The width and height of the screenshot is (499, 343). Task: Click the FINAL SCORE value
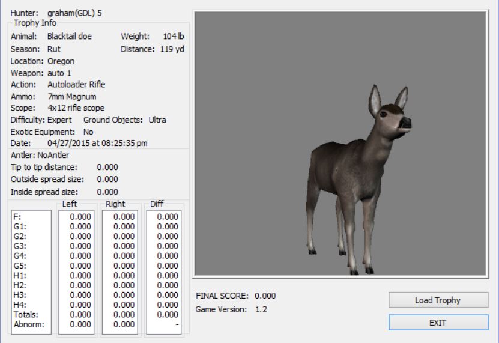pos(265,296)
